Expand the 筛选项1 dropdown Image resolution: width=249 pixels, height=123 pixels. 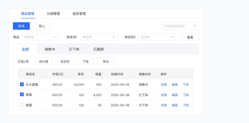coord(99,37)
